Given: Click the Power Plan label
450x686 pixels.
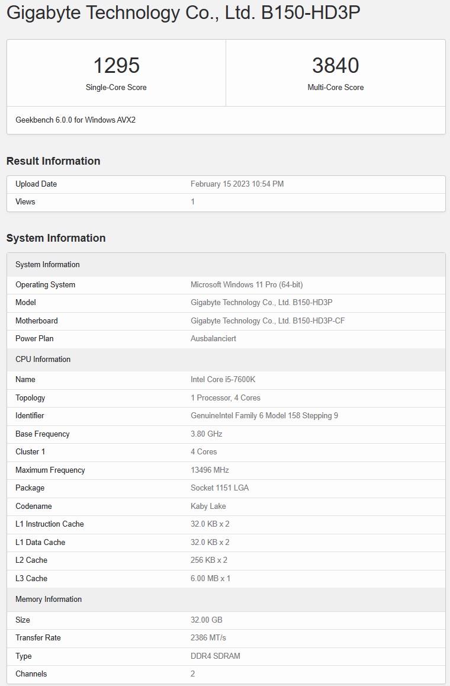Looking at the screenshot, I should point(34,339).
